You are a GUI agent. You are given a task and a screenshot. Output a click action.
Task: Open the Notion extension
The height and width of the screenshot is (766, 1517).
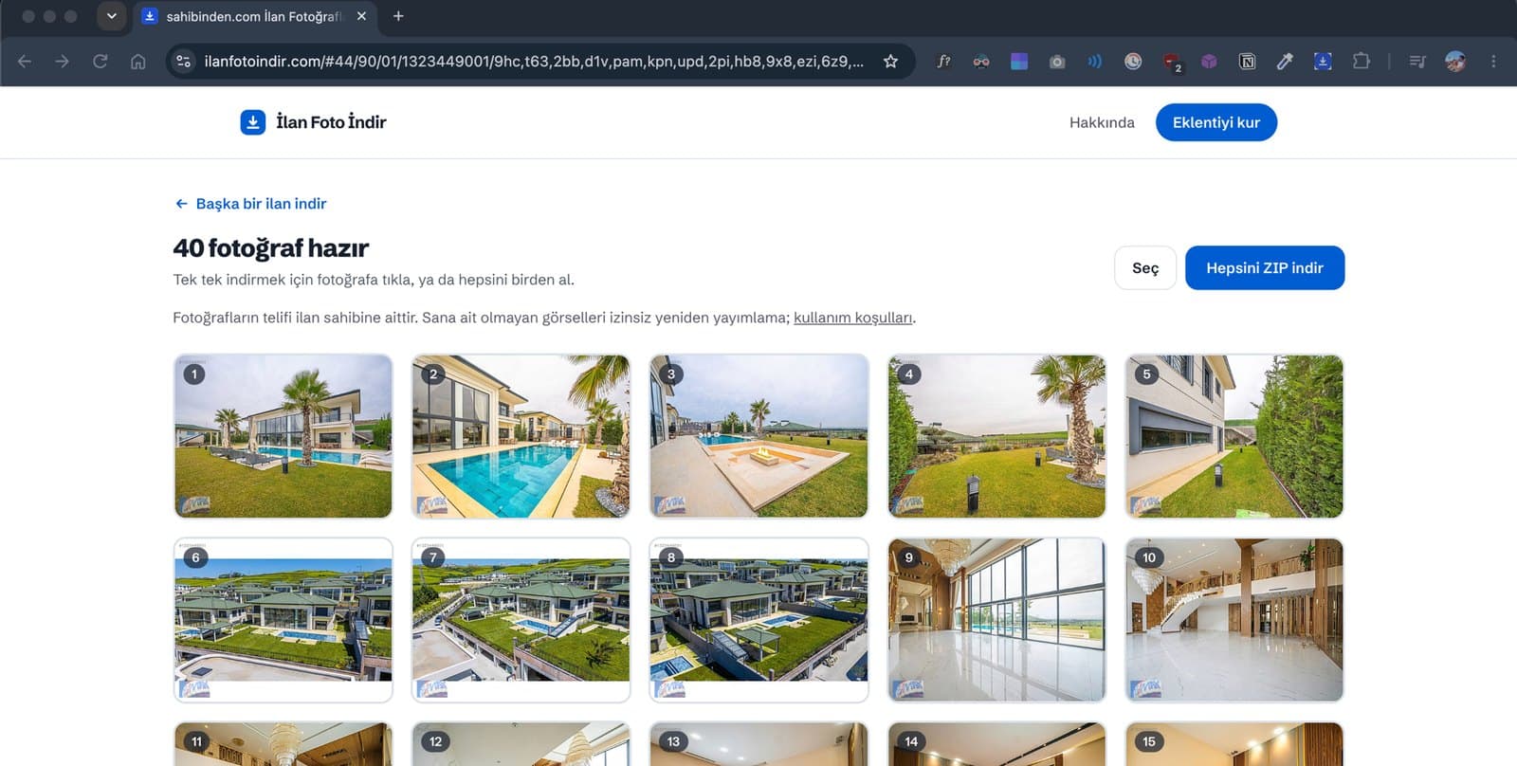coord(1248,62)
